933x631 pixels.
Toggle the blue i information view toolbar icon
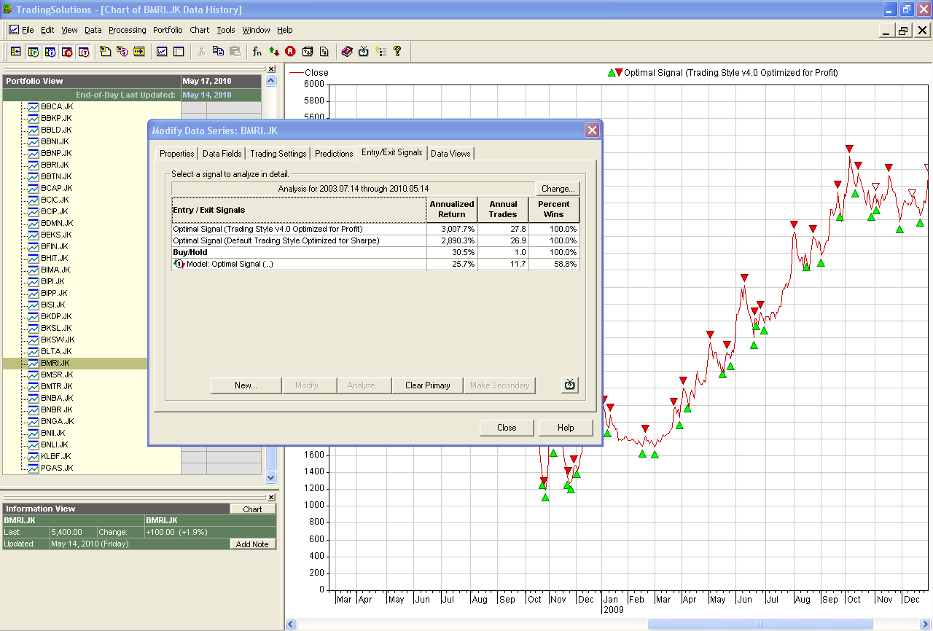point(50,52)
